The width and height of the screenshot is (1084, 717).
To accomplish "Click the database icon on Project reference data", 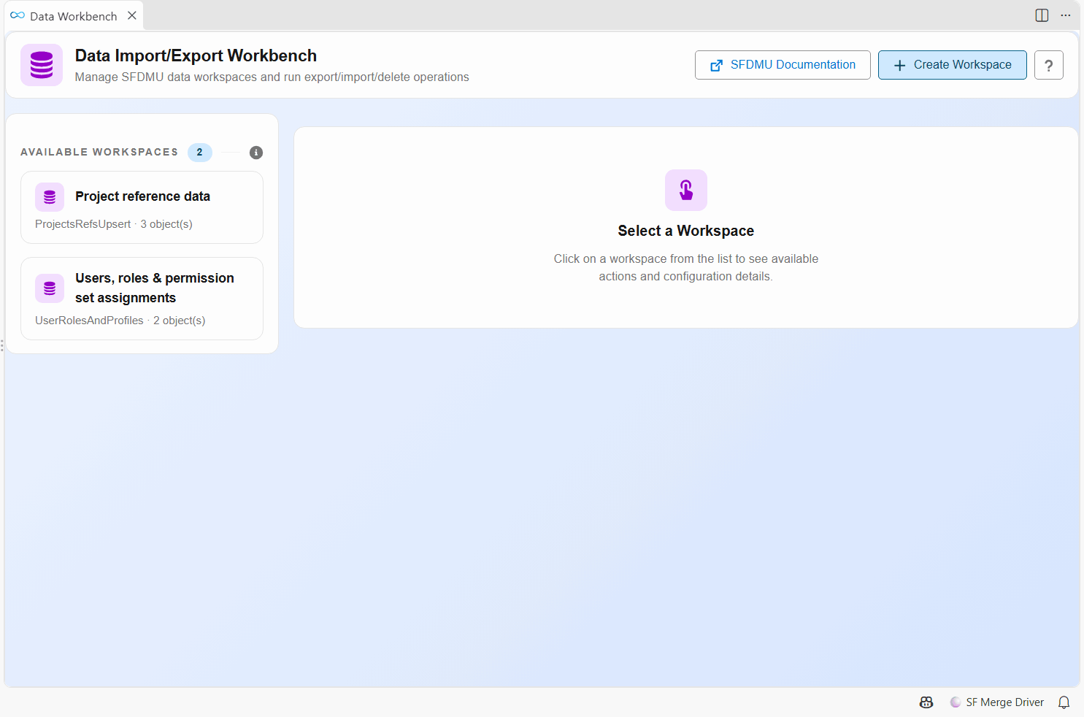I will tap(50, 197).
